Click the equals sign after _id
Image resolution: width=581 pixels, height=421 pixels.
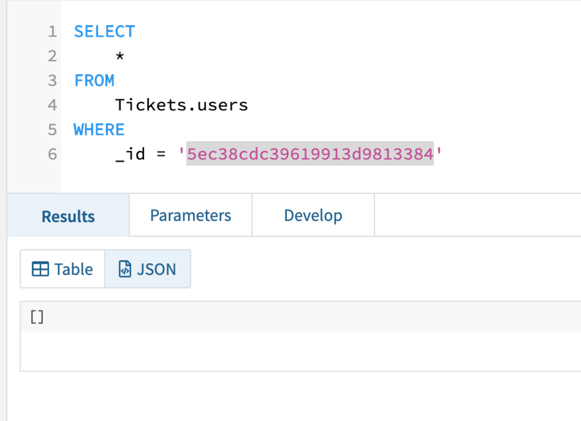(x=161, y=154)
